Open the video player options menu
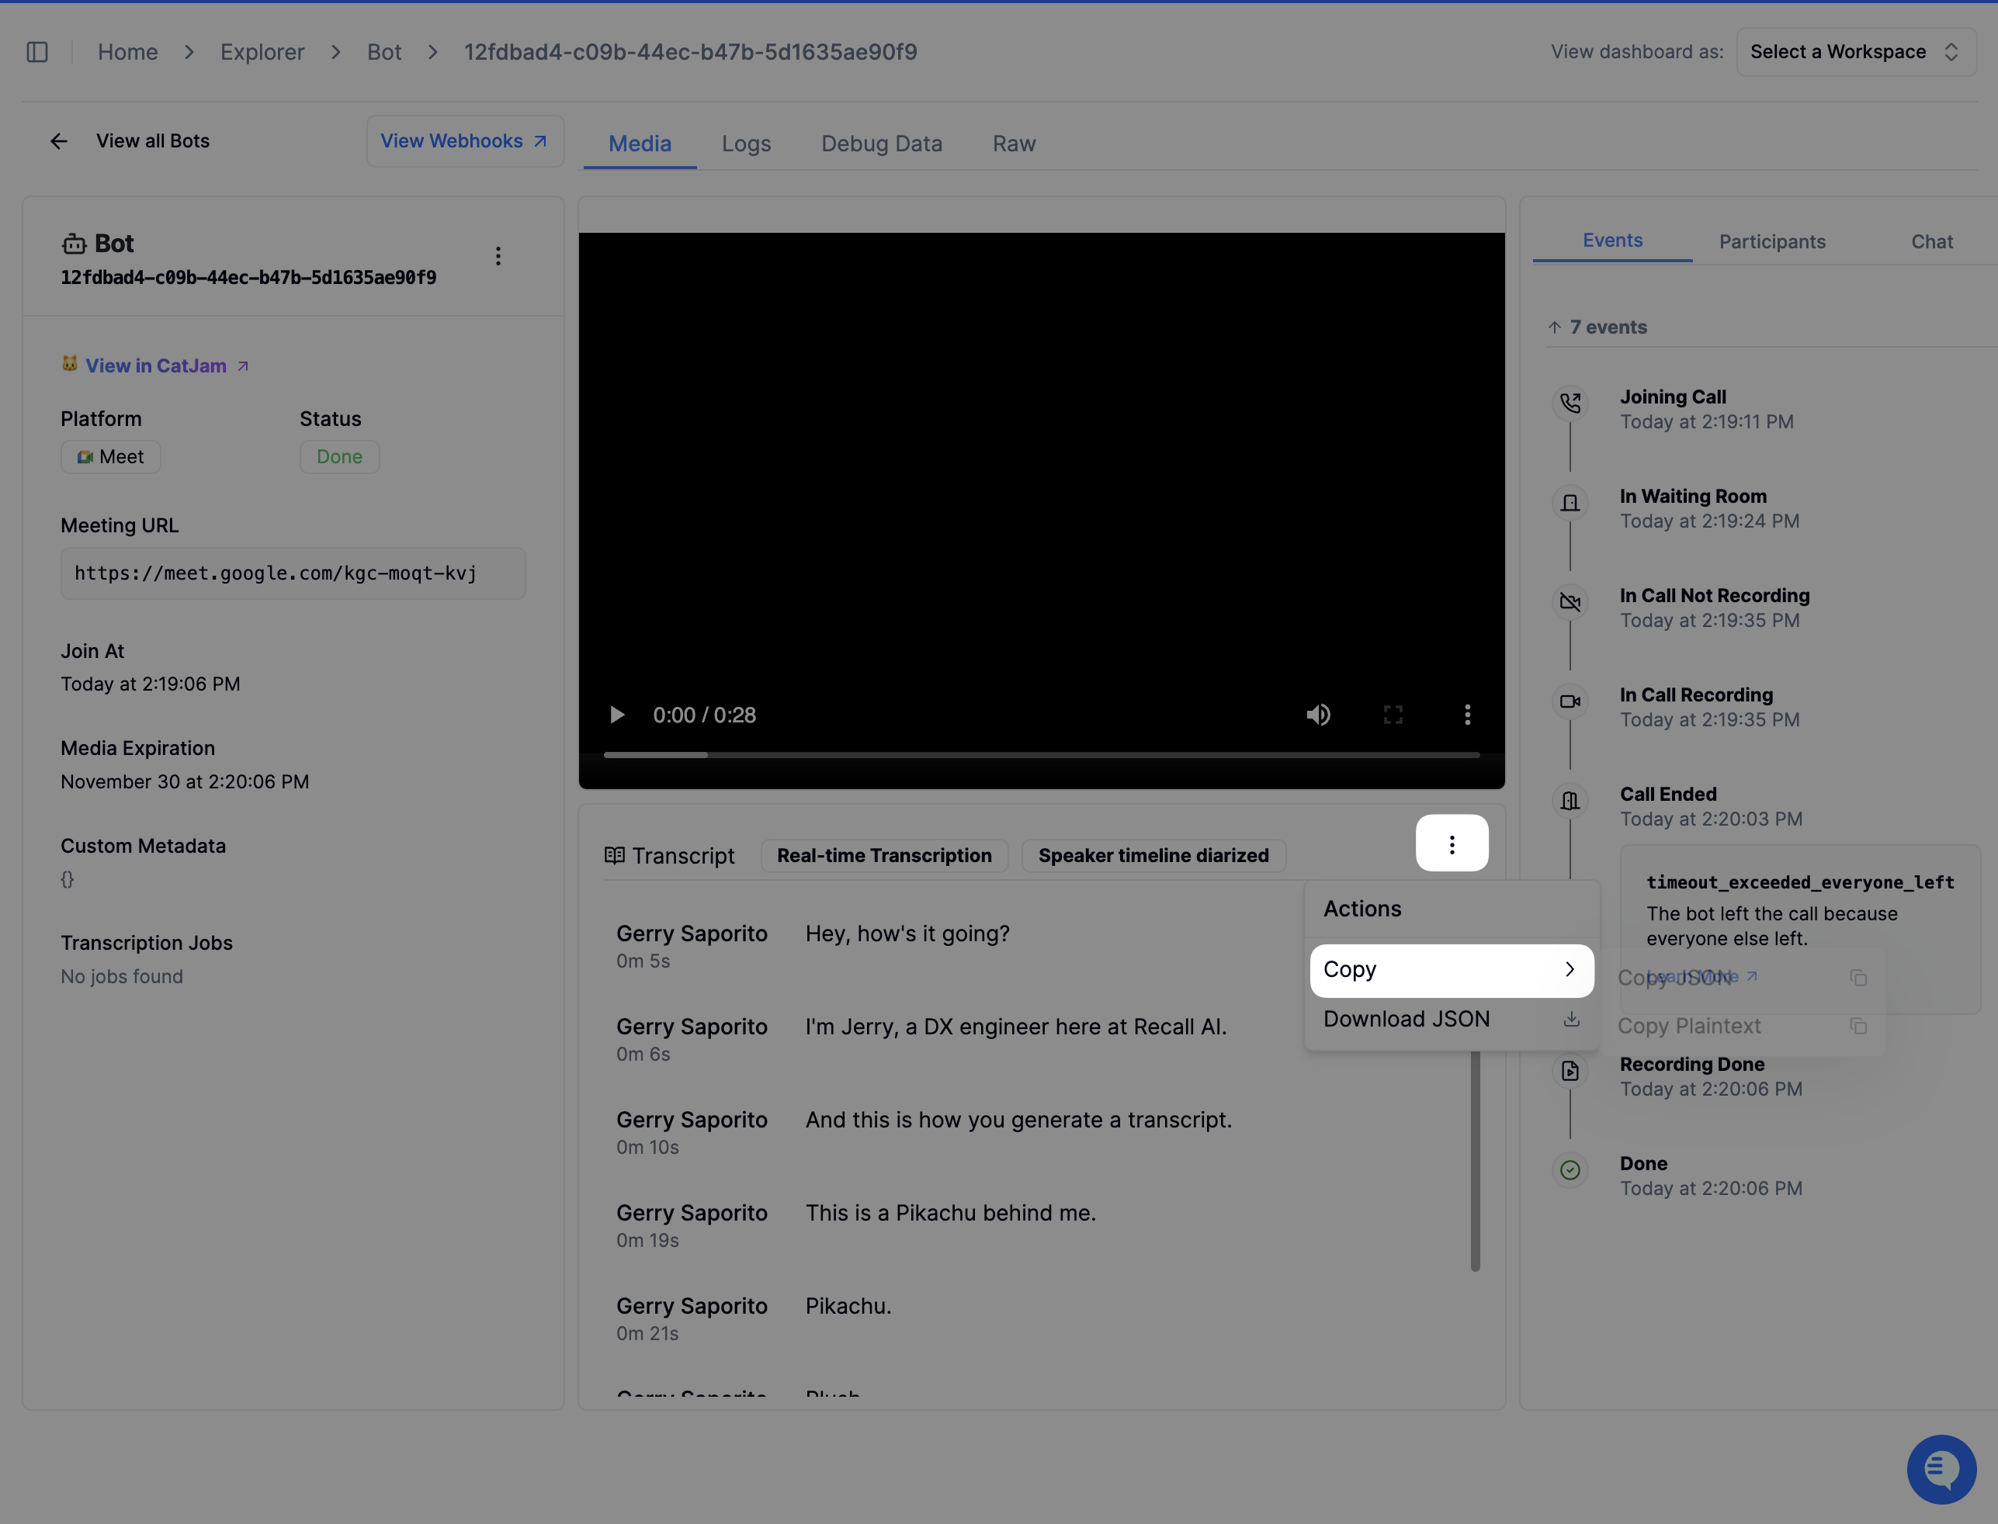The height and width of the screenshot is (1524, 1998). (1467, 715)
